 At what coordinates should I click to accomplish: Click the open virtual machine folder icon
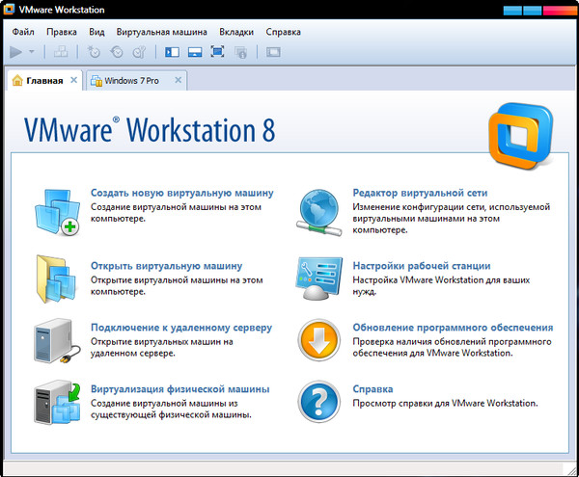tap(56, 279)
